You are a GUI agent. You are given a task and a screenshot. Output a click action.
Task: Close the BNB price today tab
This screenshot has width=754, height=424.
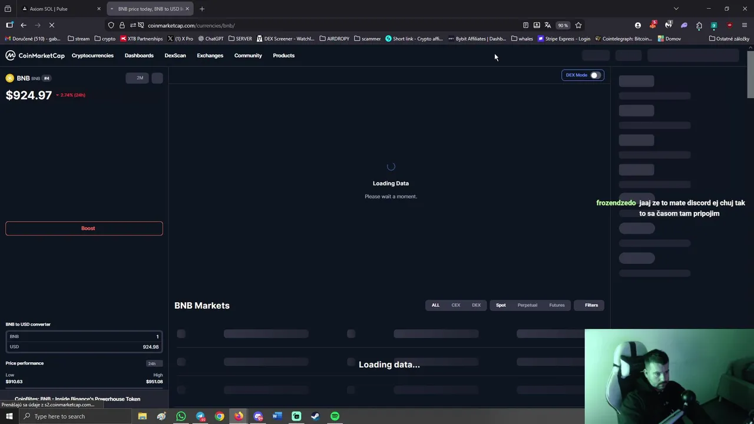tap(187, 9)
